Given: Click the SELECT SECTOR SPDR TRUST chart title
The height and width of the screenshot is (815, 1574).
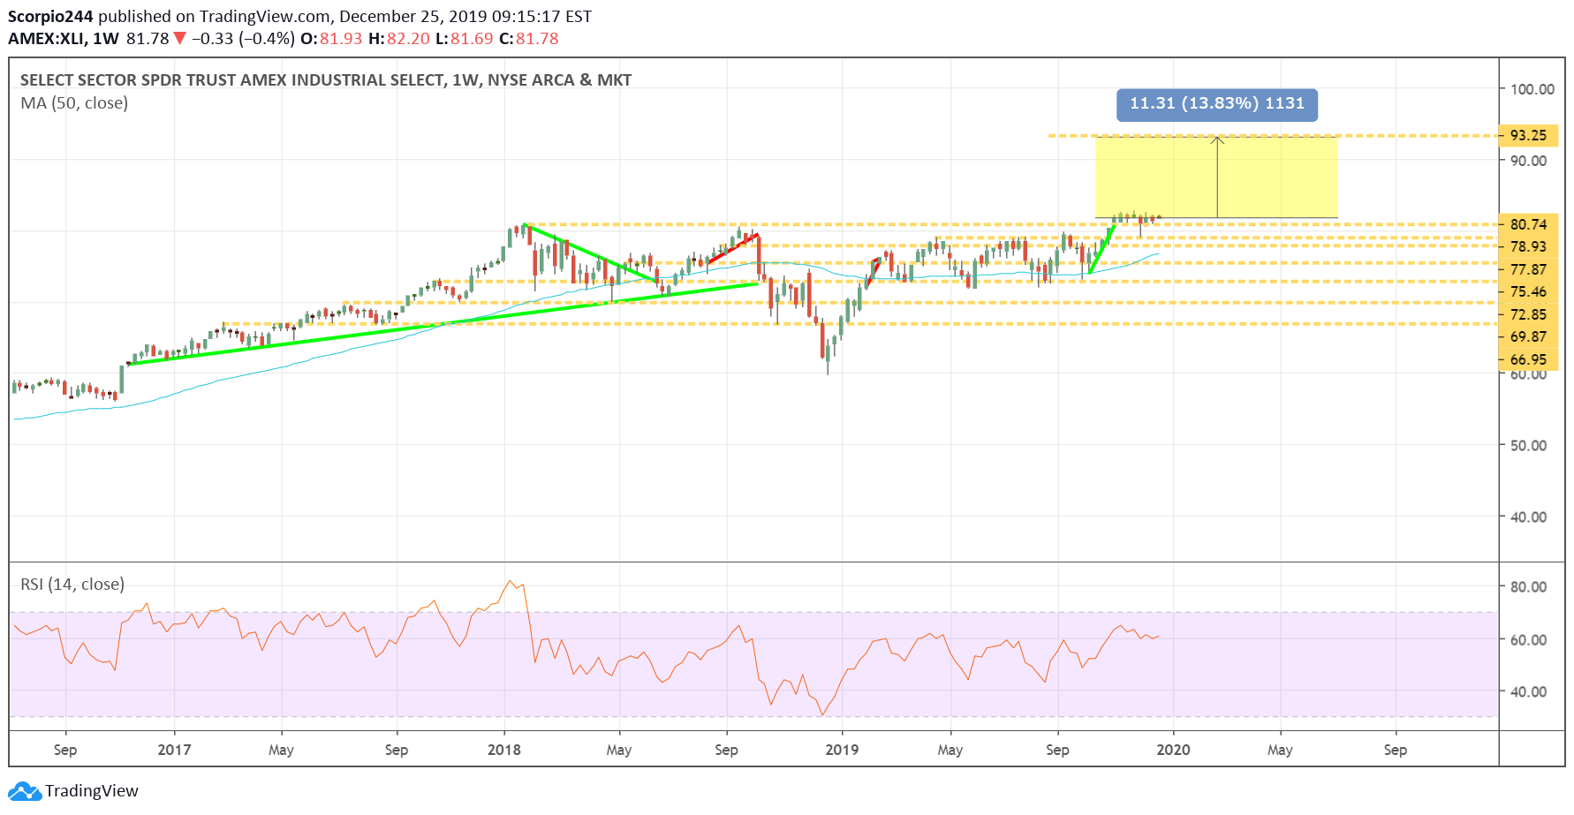Looking at the screenshot, I should (x=326, y=80).
